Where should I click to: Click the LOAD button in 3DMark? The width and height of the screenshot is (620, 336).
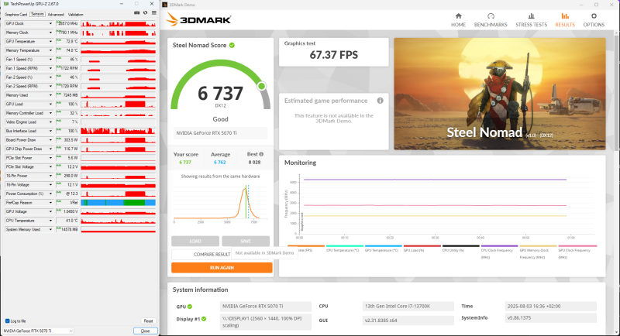point(195,241)
